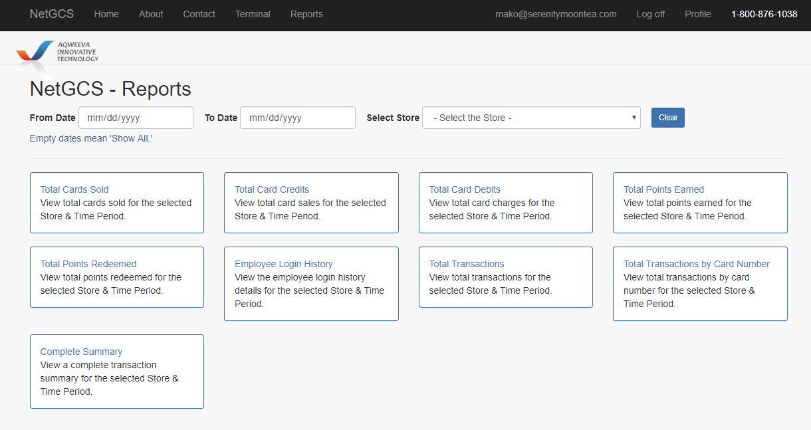
Task: Open the Terminal navbar item
Action: (x=253, y=14)
